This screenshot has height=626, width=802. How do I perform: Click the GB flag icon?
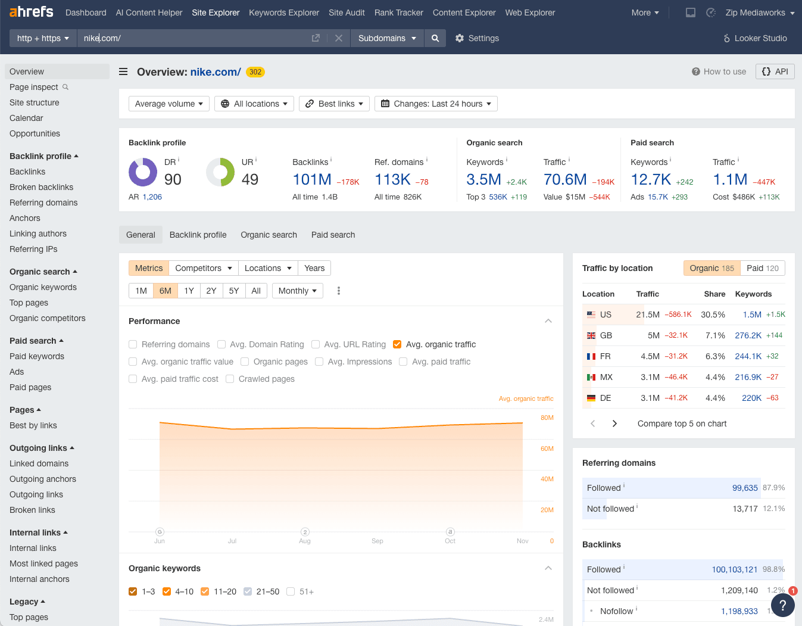[x=591, y=335]
